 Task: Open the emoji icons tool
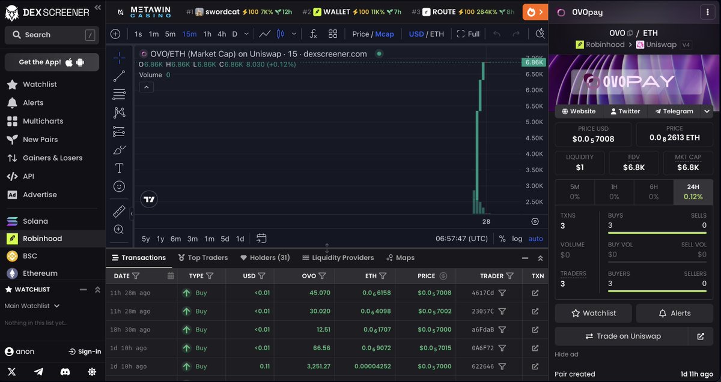[x=119, y=187]
